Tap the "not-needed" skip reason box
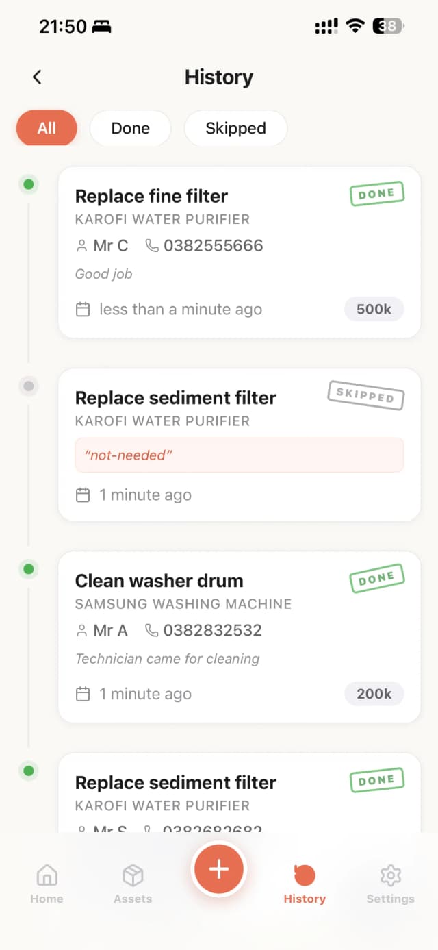438x950 pixels. (239, 455)
